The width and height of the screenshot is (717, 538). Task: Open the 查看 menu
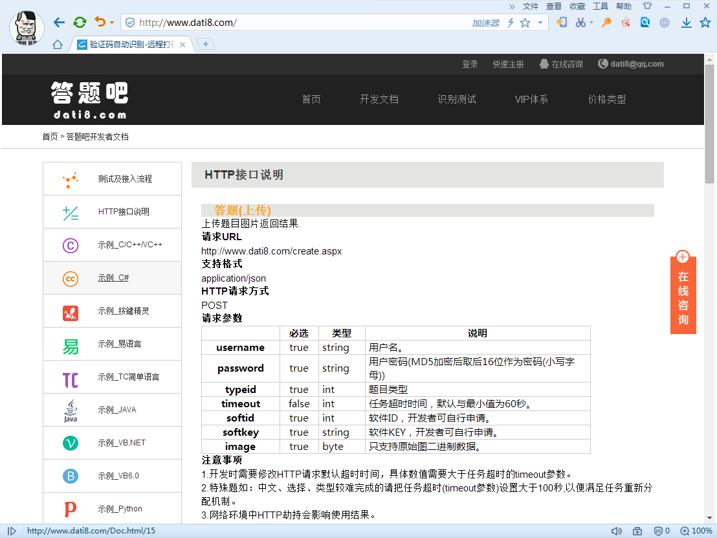coord(554,6)
